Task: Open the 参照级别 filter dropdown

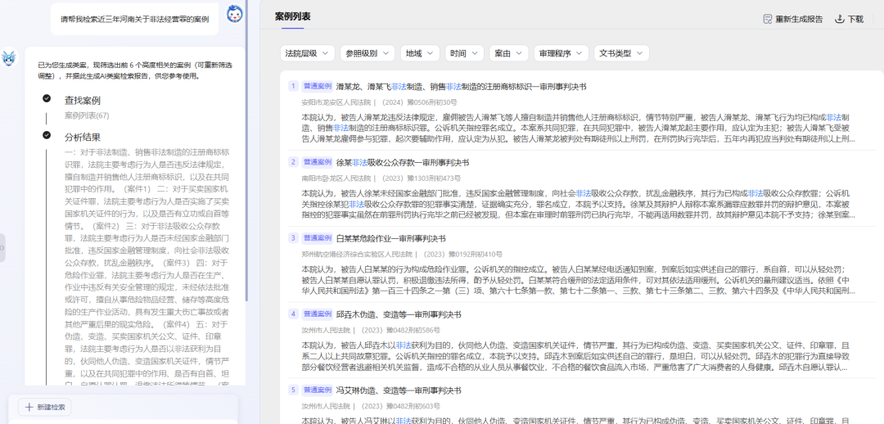Action: click(x=367, y=53)
